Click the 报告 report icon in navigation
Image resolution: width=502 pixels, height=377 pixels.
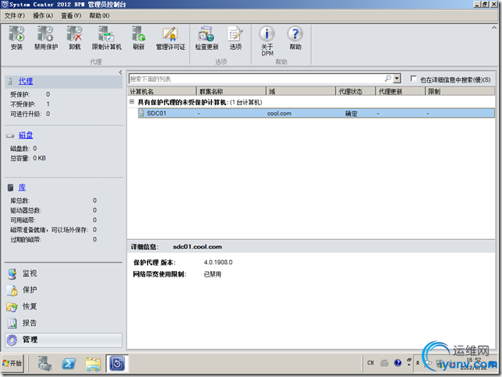[x=12, y=323]
